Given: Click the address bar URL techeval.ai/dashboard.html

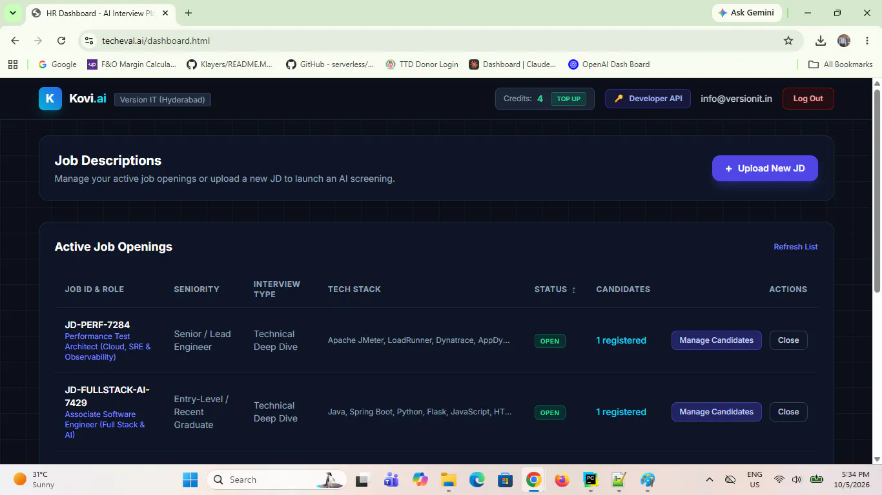Looking at the screenshot, I should 156,41.
